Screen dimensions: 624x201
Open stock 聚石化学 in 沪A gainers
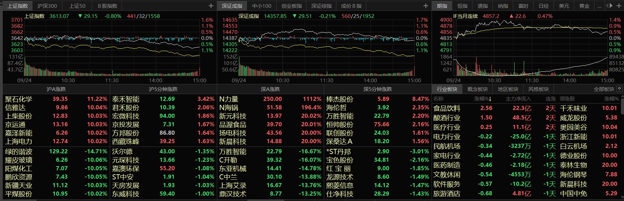(x=56, y=99)
